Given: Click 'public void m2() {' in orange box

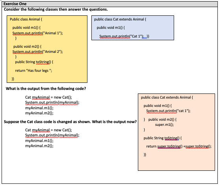Looking at the screenshot, I should click(162, 120).
